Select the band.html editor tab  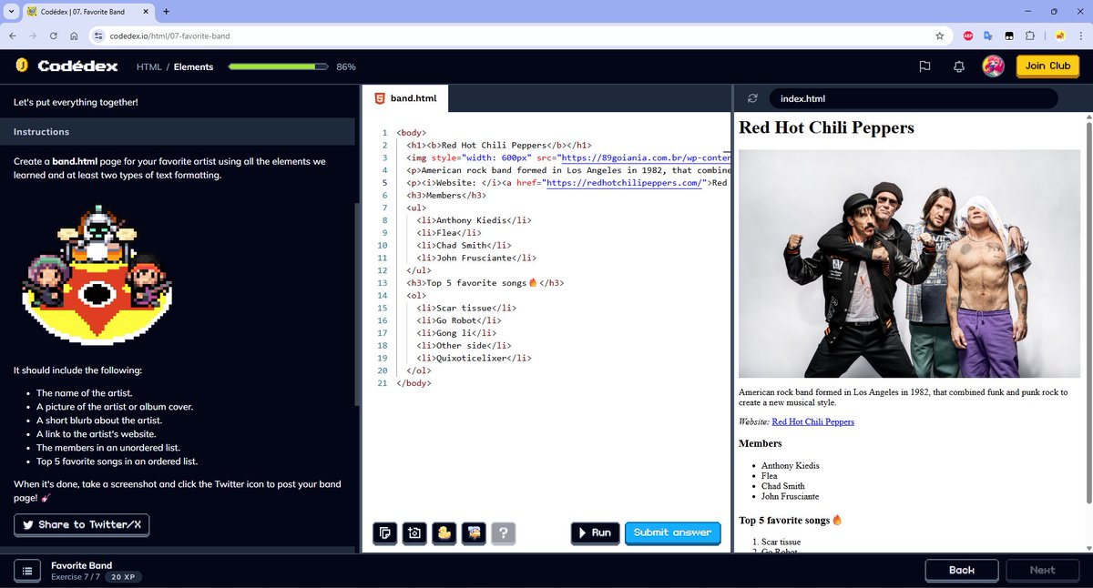[406, 98]
